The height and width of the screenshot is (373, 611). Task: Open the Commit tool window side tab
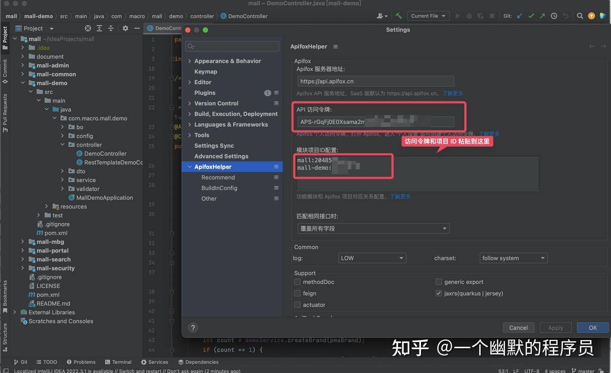(x=5, y=71)
